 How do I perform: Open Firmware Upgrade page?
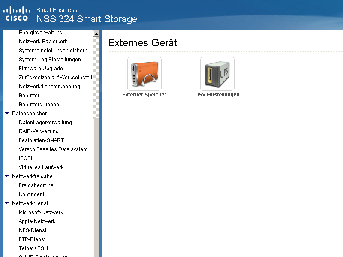pyautogui.click(x=41, y=69)
